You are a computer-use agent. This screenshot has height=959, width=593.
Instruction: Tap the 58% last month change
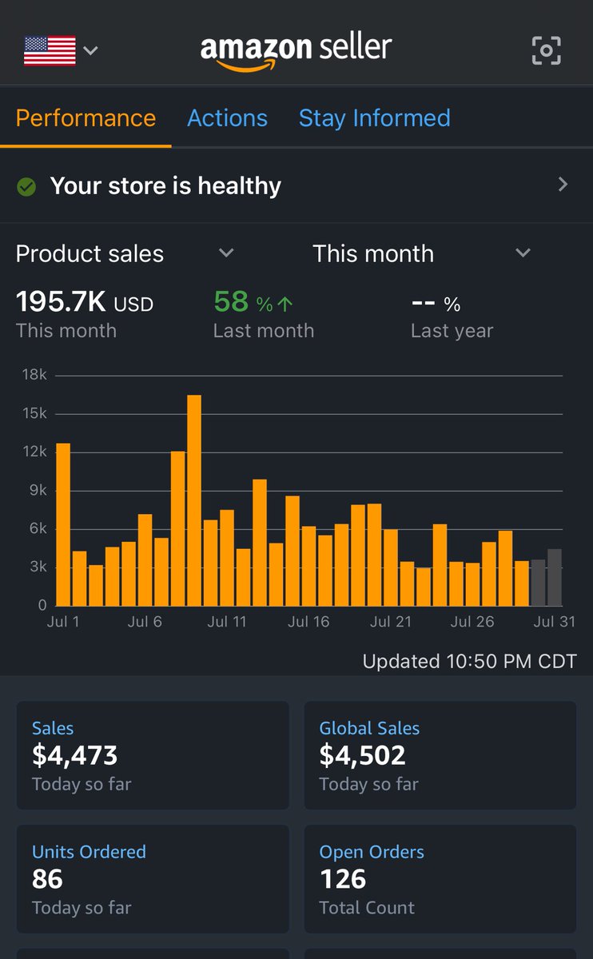pyautogui.click(x=253, y=302)
